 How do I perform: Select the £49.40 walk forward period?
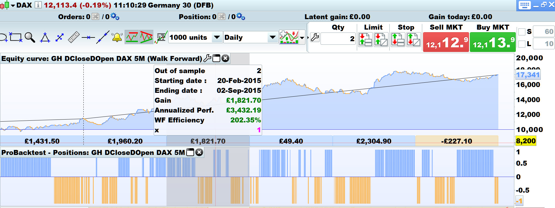[291, 141]
